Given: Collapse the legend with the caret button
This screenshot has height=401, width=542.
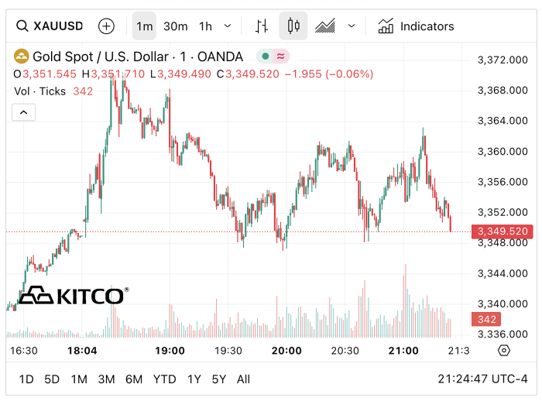Looking at the screenshot, I should (x=23, y=112).
